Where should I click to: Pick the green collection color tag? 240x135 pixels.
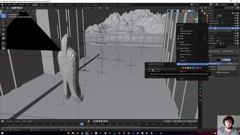[190, 68]
